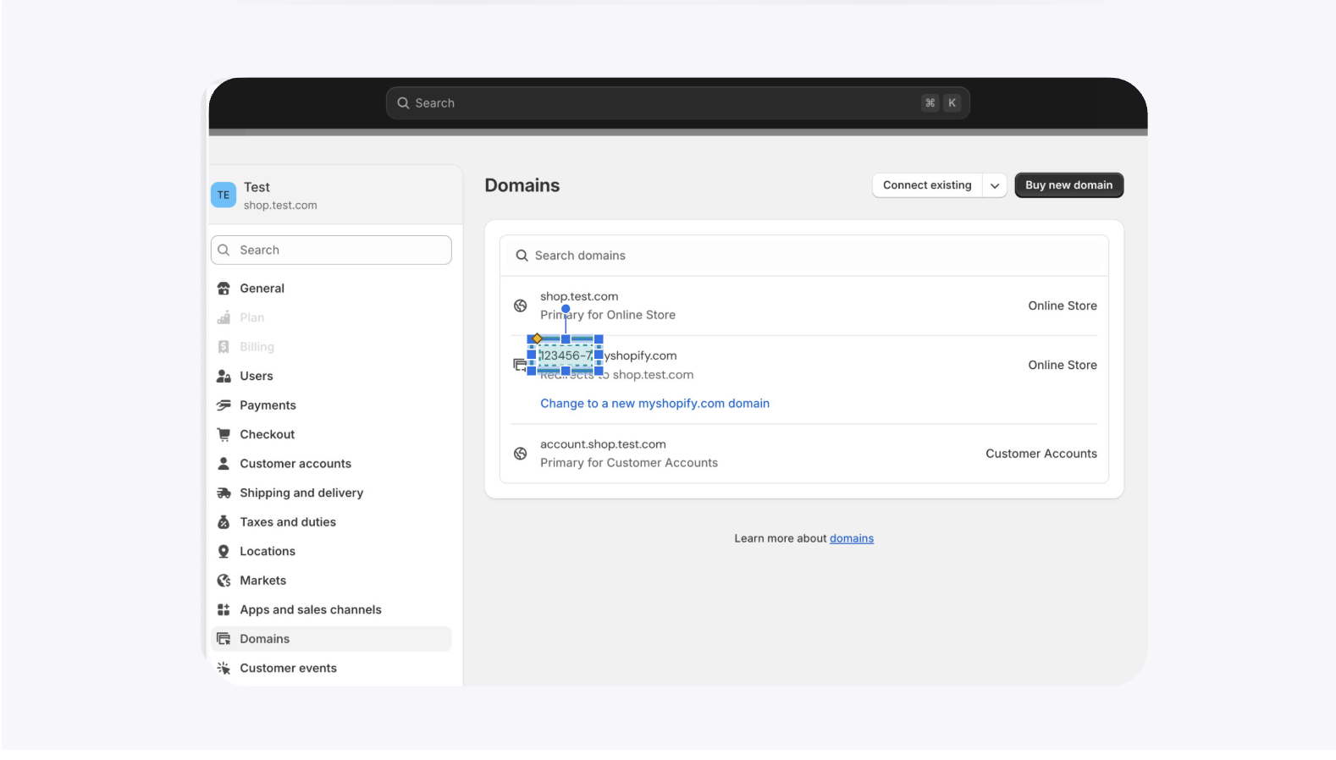Click the Shipping and delivery truck icon
1336x760 pixels.
224,493
